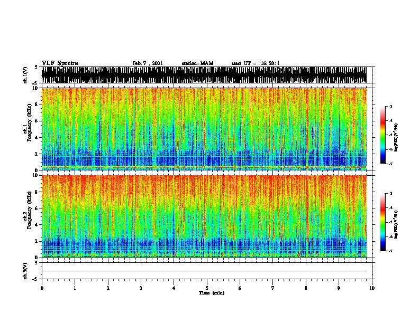Screen dimensions: 419x323
Task: Click the "1" minute label on time axis
Action: pyautogui.click(x=75, y=288)
